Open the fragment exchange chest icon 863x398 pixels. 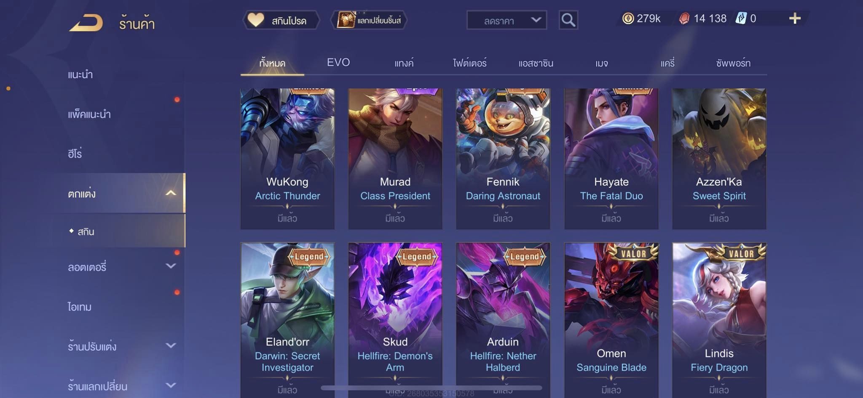(346, 20)
